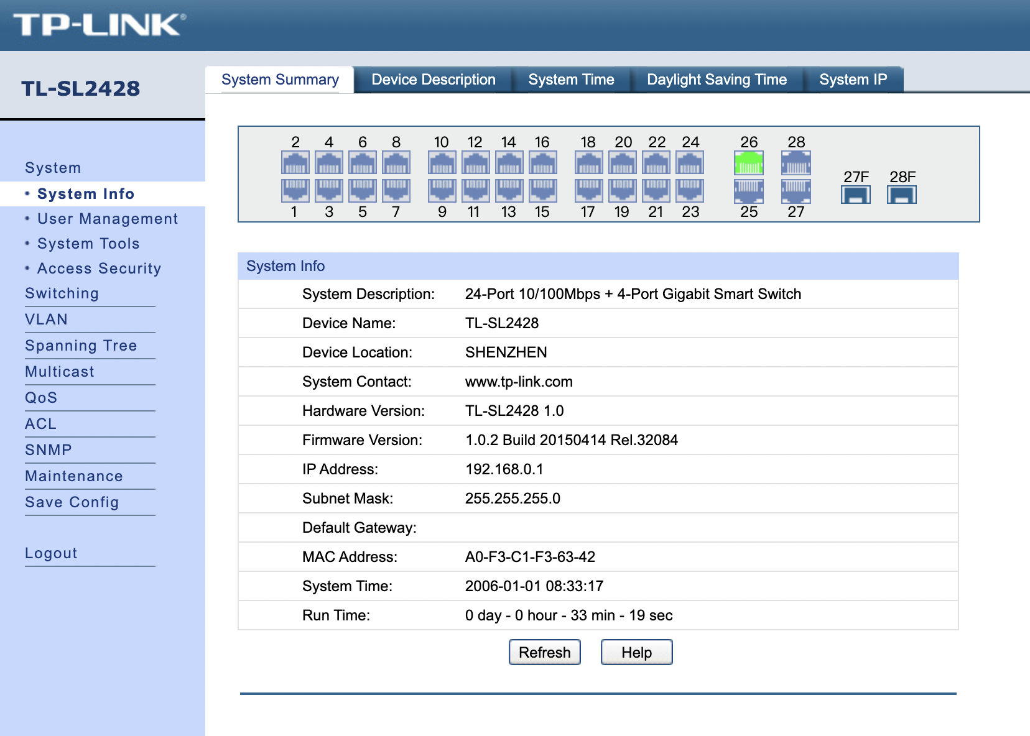Switch to the System Summary tab

280,80
